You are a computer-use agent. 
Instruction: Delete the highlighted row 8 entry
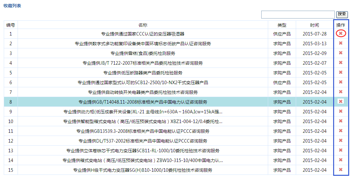[x=341, y=101]
